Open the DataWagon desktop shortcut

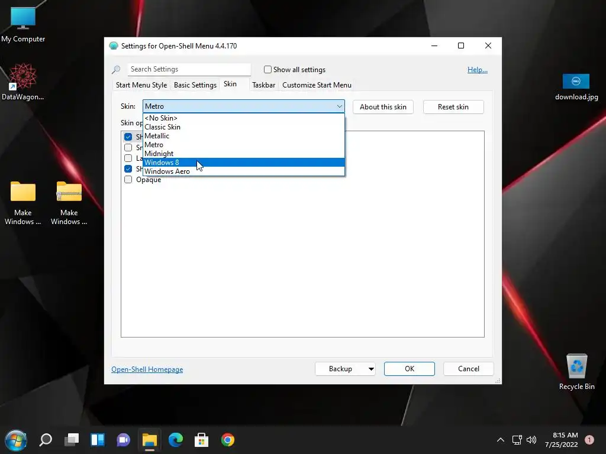(23, 82)
